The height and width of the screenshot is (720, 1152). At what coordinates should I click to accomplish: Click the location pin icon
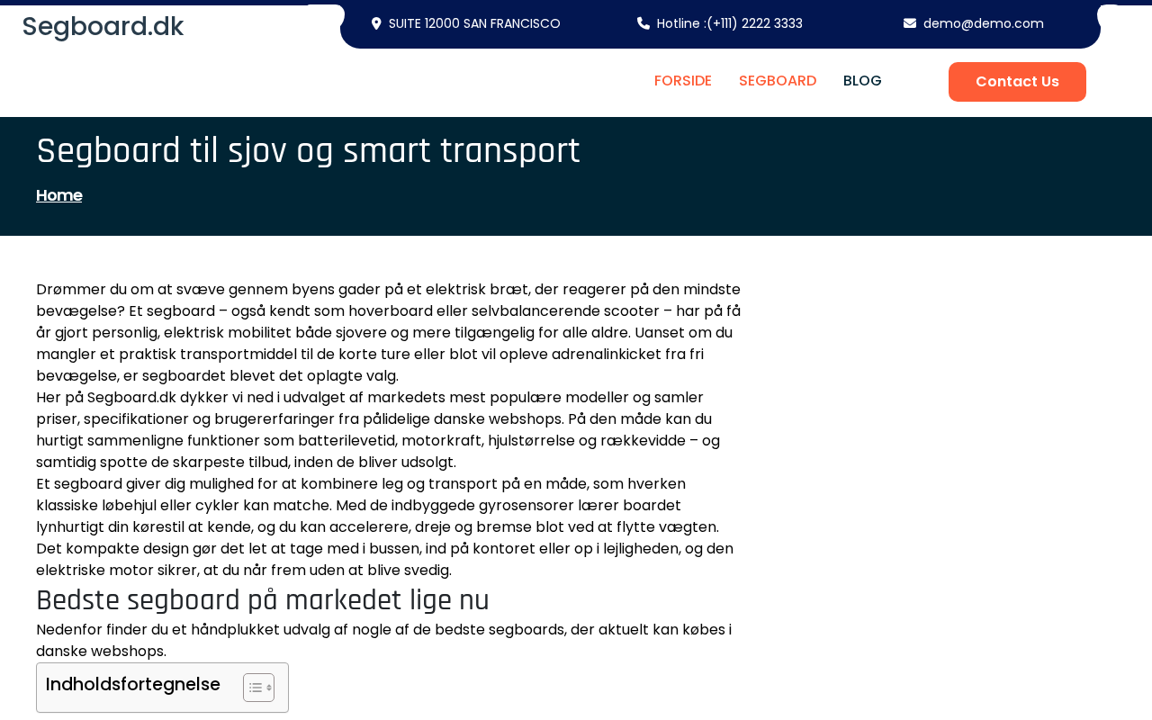(x=376, y=23)
